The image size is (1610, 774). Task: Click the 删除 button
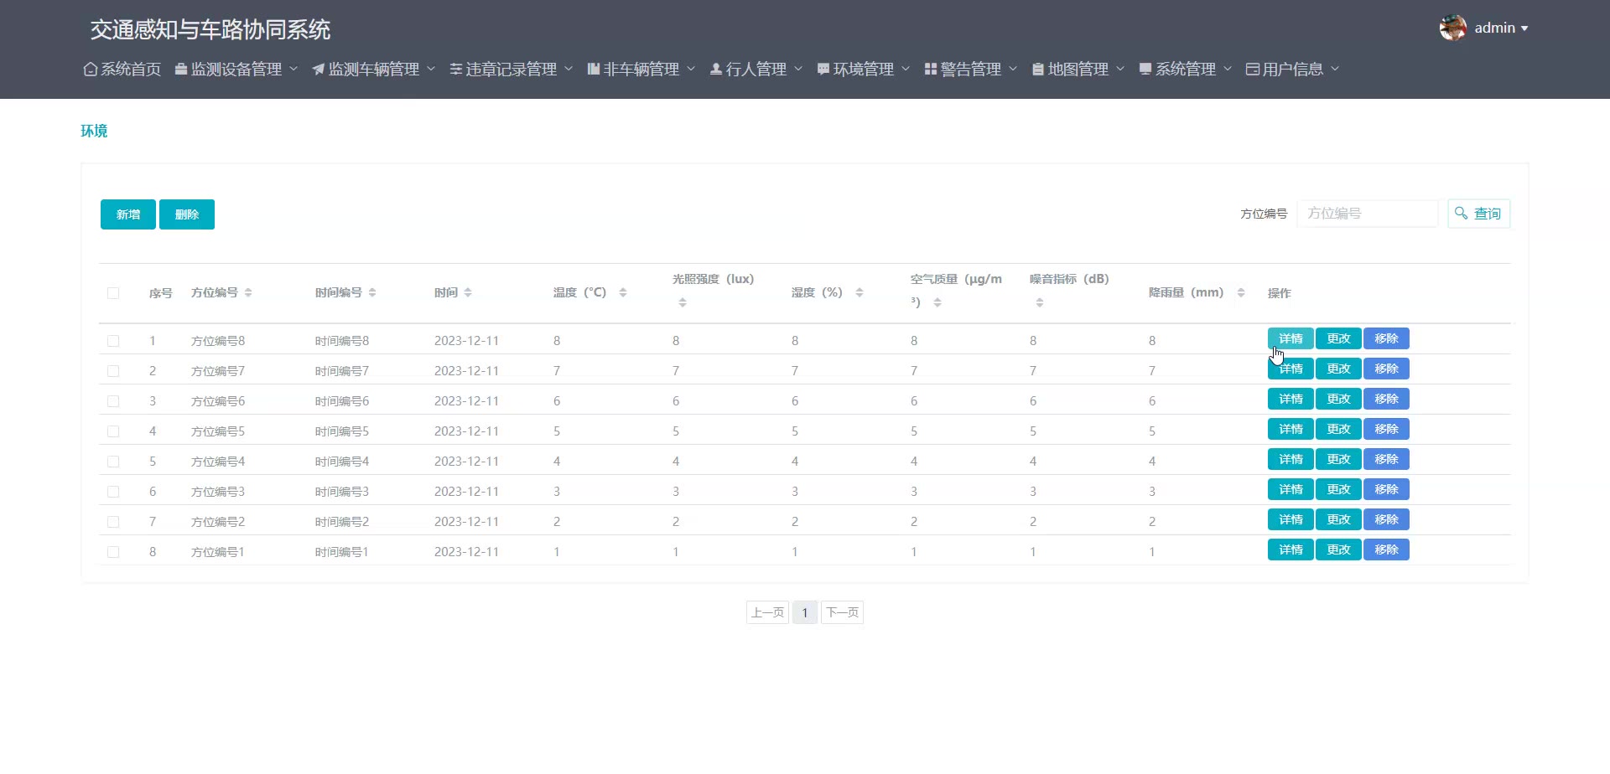click(x=187, y=214)
